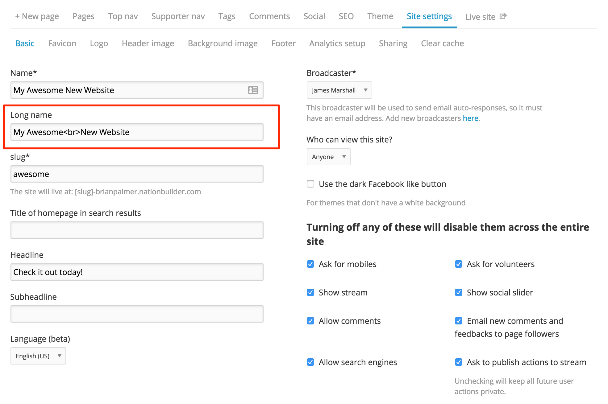Click the external link icon beside Live site
This screenshot has width=608, height=404.
[x=503, y=16]
